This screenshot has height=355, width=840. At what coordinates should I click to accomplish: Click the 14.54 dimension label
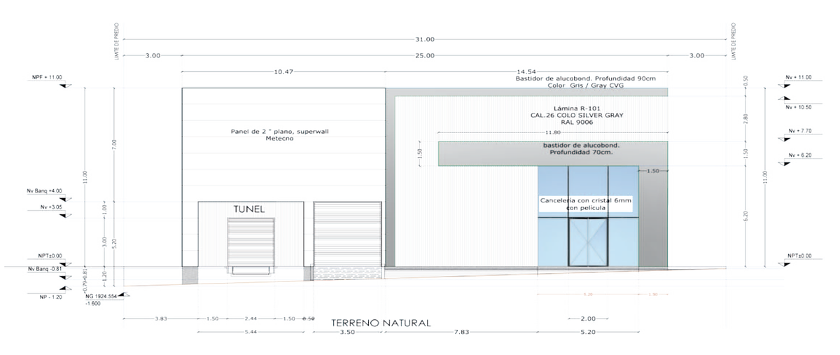pos(526,71)
